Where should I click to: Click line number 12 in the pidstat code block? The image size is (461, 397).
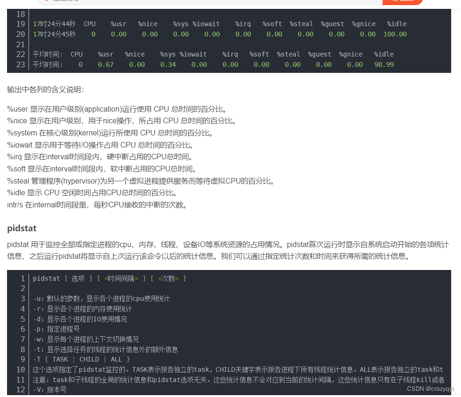22,390
